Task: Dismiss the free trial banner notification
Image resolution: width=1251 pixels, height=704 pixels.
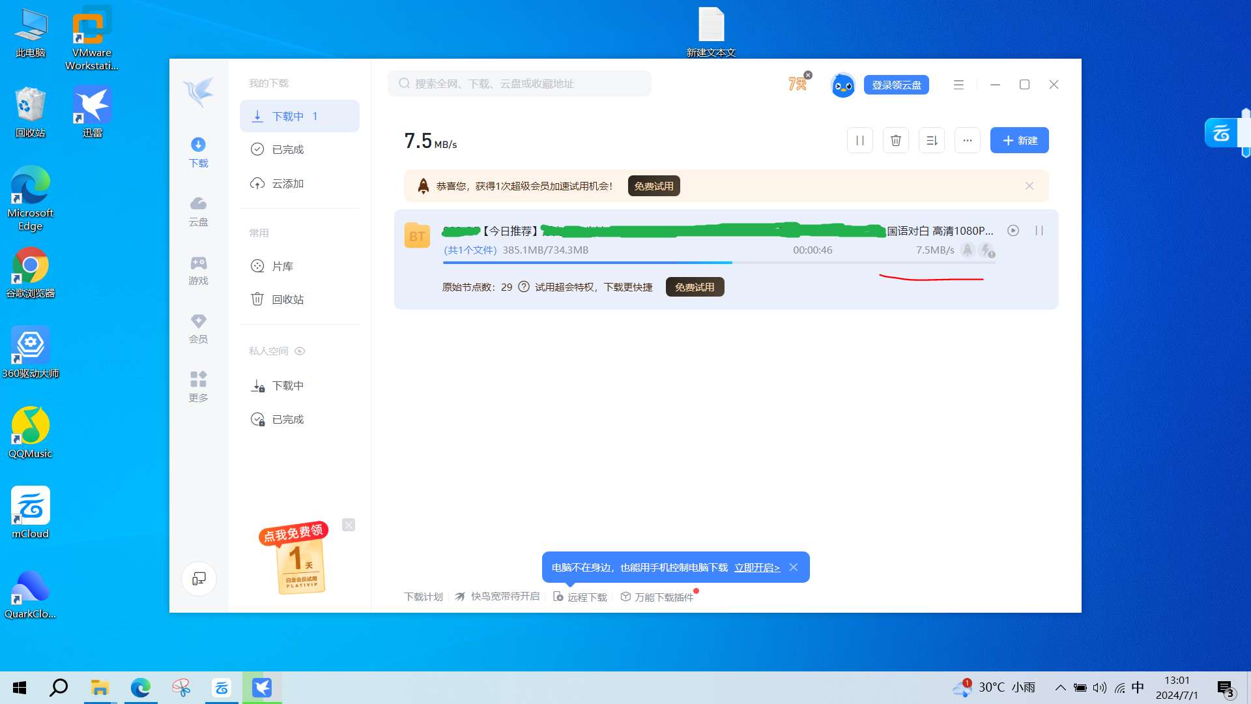Action: 1029,186
